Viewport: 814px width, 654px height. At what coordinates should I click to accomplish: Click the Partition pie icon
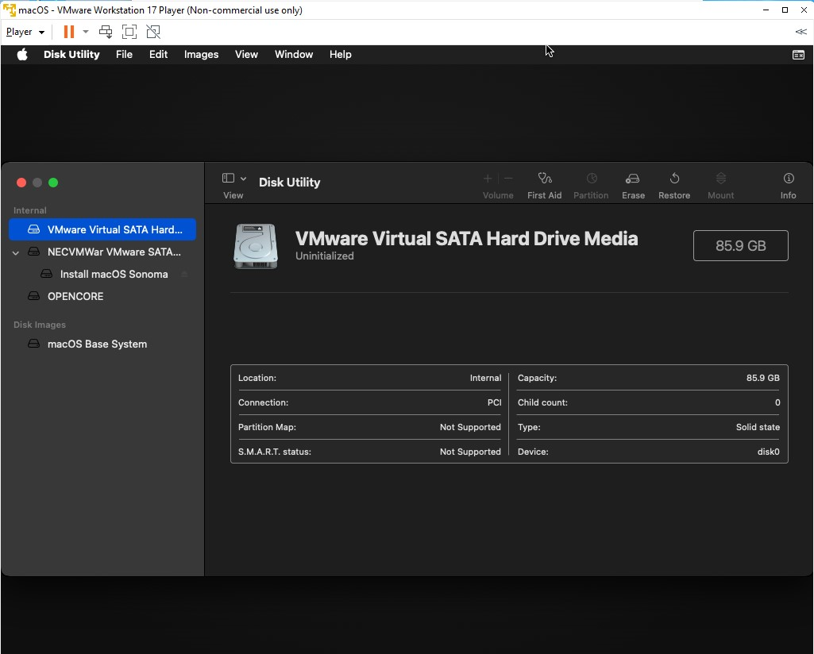click(x=591, y=179)
